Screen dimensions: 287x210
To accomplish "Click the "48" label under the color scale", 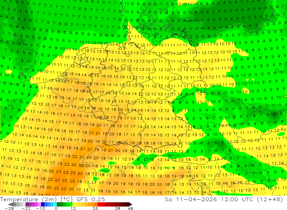I will (x=131, y=208).
